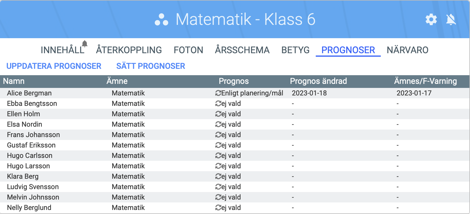470x214 pixels.
Task: Select the Årsschema tab
Action: pos(242,50)
